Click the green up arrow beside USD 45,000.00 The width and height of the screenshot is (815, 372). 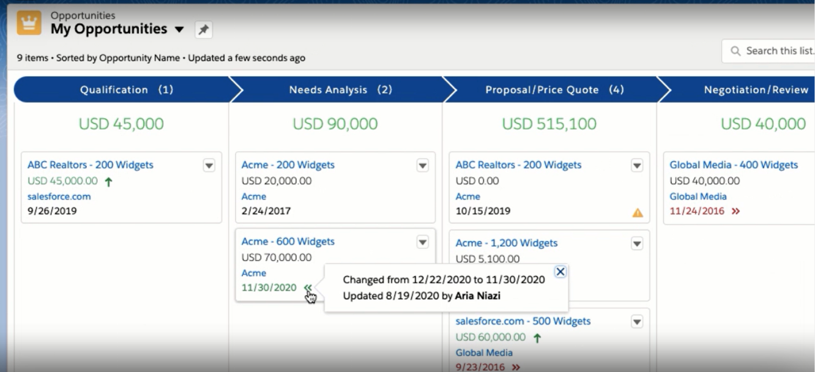tap(109, 181)
